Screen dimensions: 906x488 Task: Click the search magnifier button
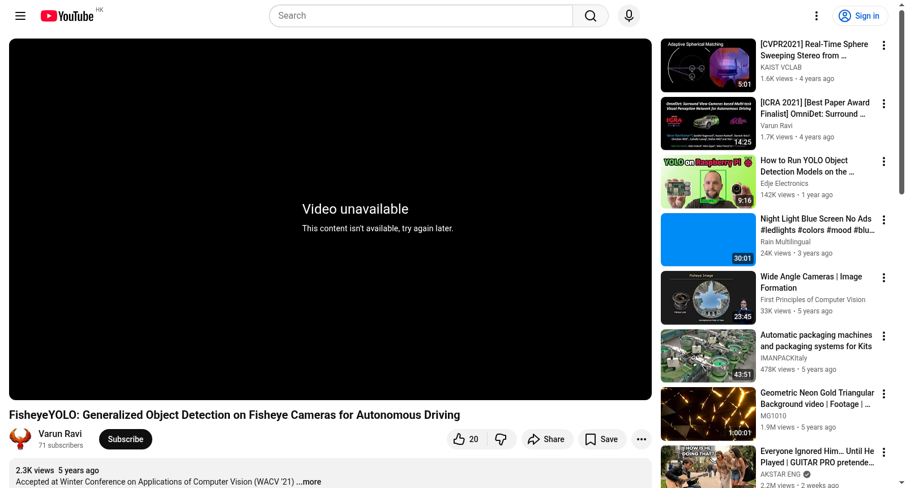click(x=591, y=16)
